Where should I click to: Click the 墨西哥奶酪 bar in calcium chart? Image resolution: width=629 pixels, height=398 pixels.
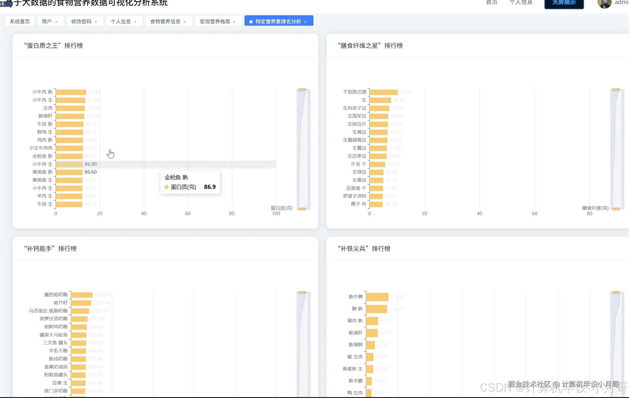tap(82, 295)
